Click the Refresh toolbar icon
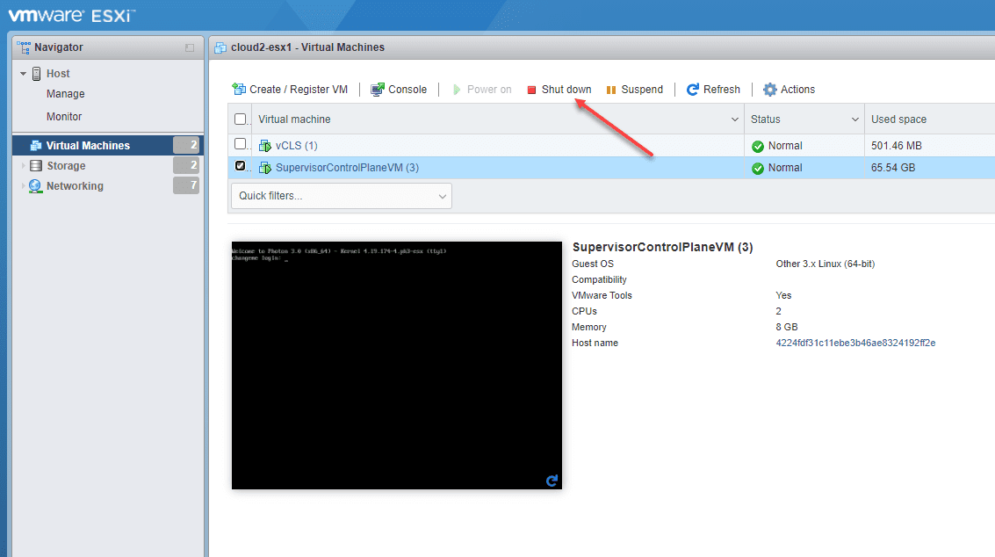Image resolution: width=995 pixels, height=557 pixels. click(x=693, y=90)
